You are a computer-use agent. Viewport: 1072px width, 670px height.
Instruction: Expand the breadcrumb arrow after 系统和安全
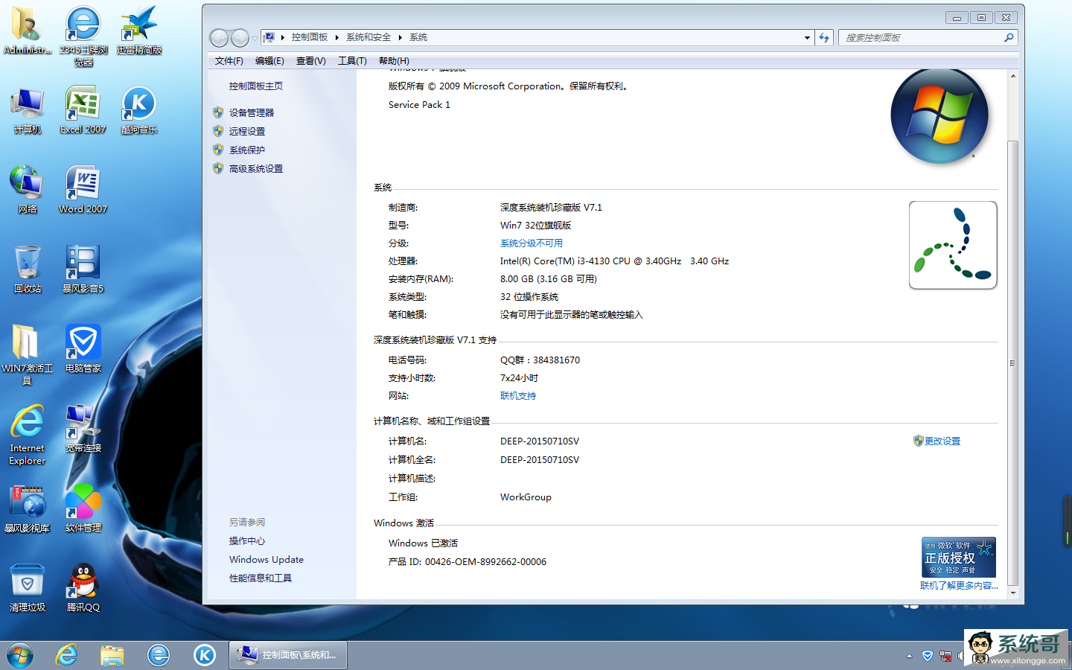[400, 37]
